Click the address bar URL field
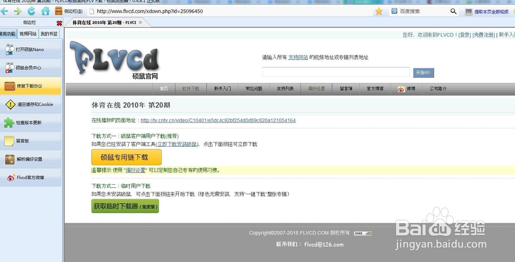The width and height of the screenshot is (515, 262). [x=230, y=11]
